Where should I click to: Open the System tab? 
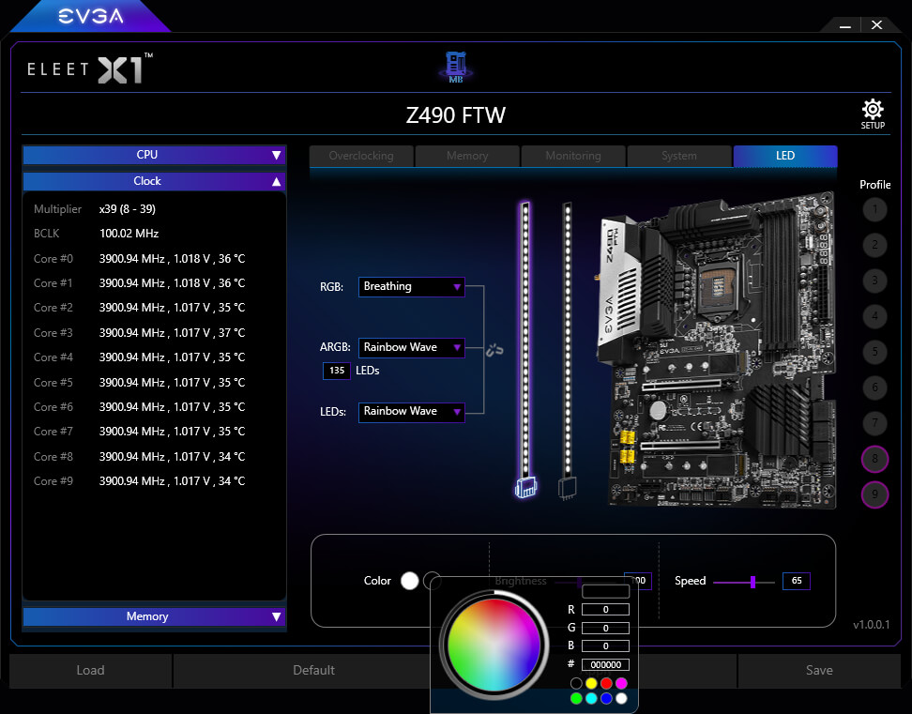click(678, 156)
